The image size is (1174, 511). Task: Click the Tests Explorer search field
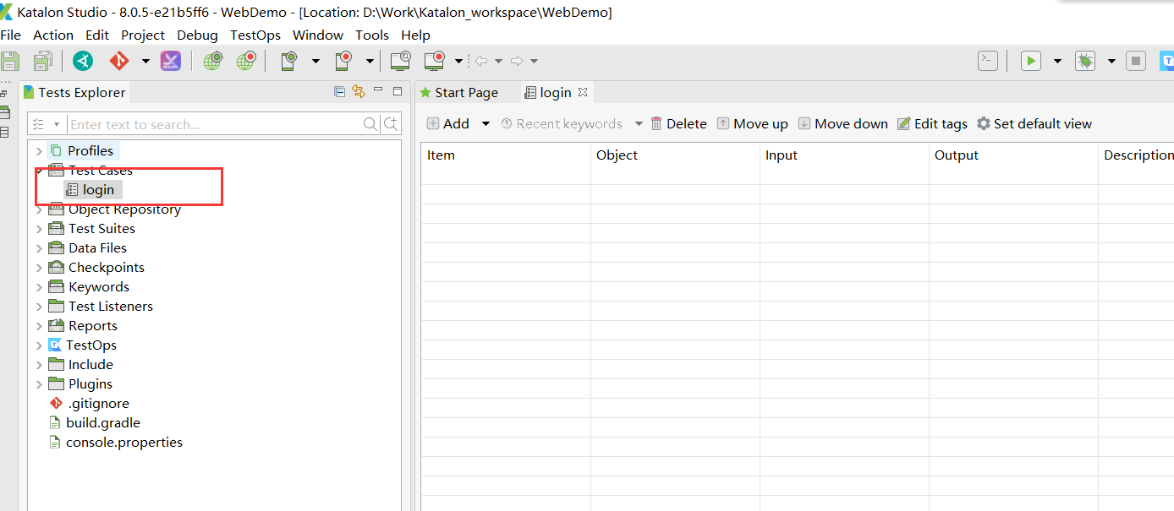[215, 124]
